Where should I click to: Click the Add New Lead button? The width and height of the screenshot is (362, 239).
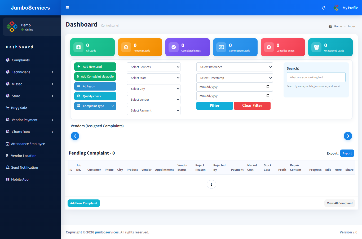point(95,67)
